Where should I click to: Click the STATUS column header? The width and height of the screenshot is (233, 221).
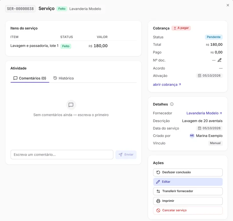[x=67, y=37]
